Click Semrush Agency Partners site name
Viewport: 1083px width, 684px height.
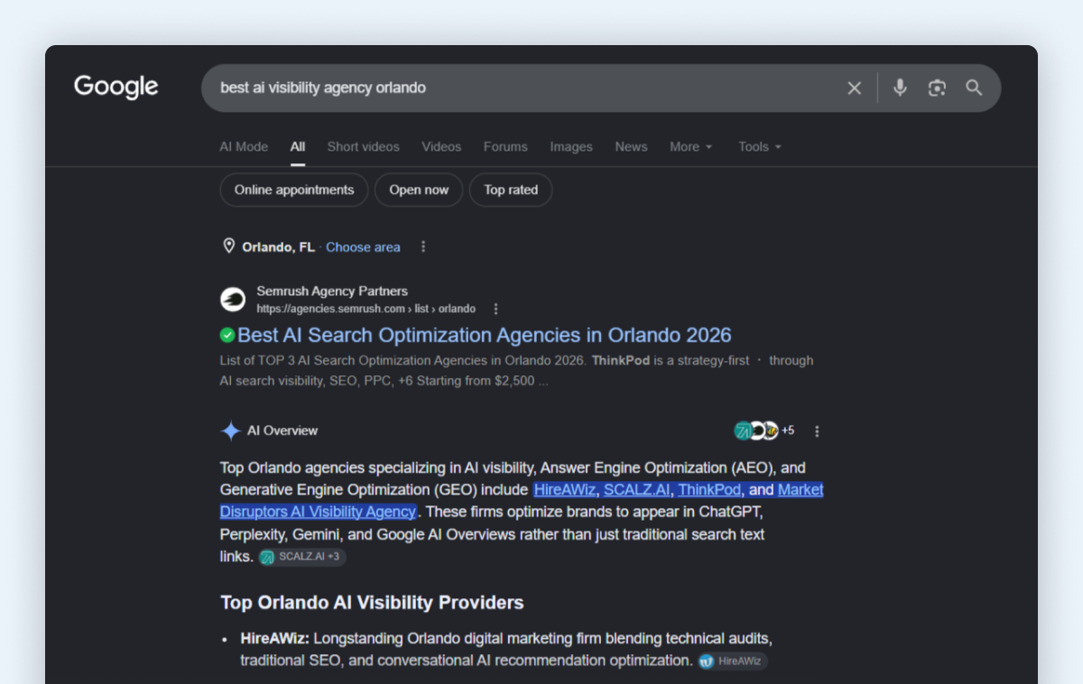click(x=332, y=291)
